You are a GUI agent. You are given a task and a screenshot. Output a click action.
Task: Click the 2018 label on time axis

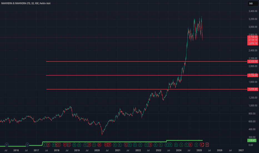pos(57,150)
